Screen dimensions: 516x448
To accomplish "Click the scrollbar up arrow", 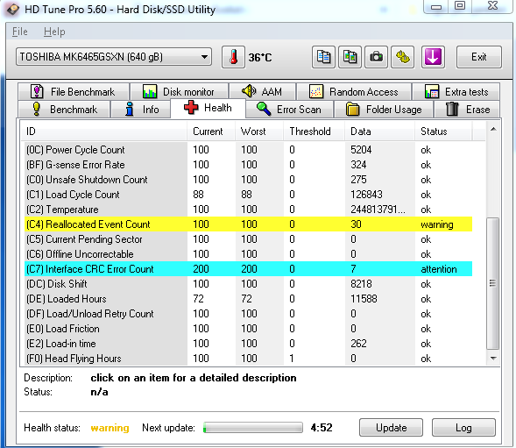I will click(x=493, y=129).
